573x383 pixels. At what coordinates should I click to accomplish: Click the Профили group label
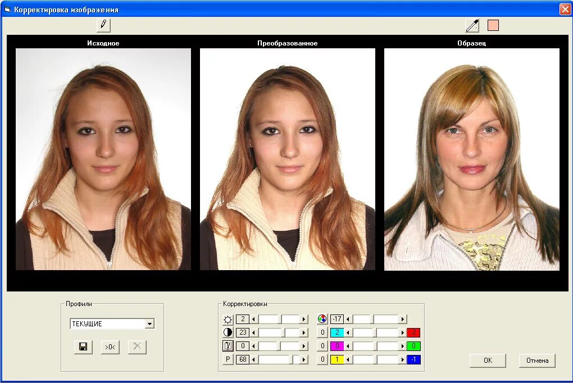click(79, 304)
